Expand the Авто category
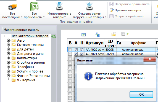Screen dimensions: 158x102 tap(8, 41)
